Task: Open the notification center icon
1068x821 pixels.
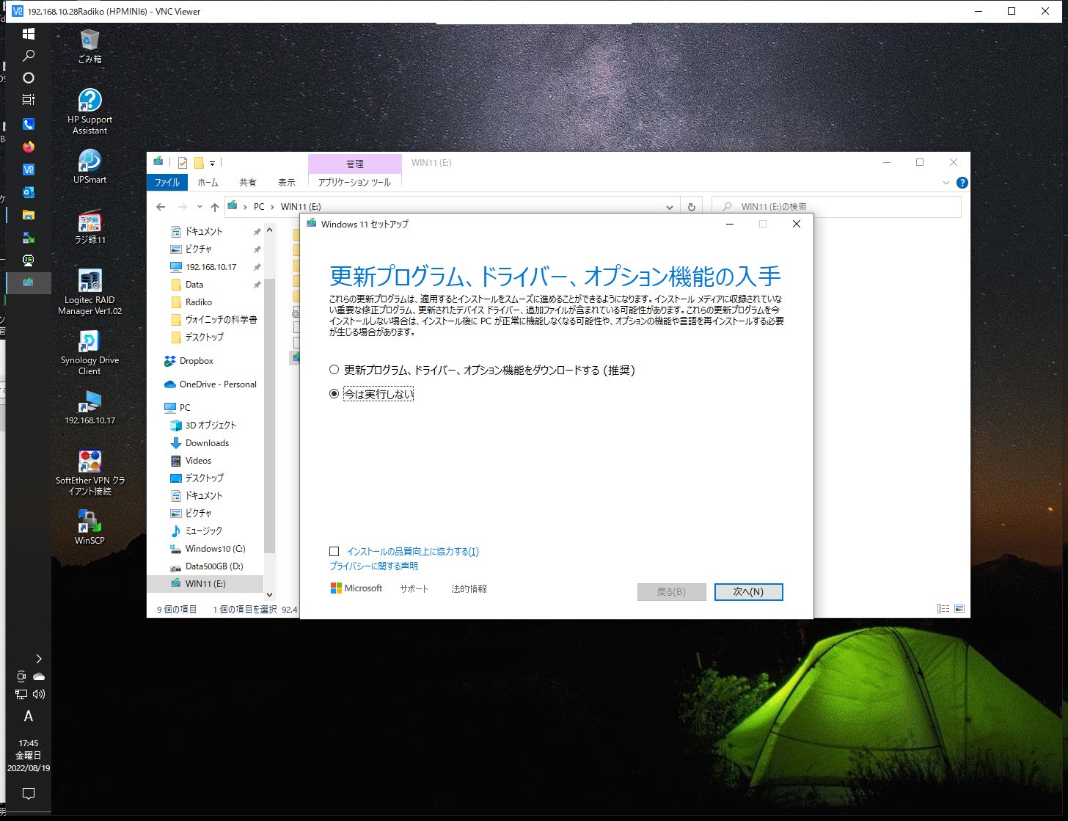Action: point(29,793)
